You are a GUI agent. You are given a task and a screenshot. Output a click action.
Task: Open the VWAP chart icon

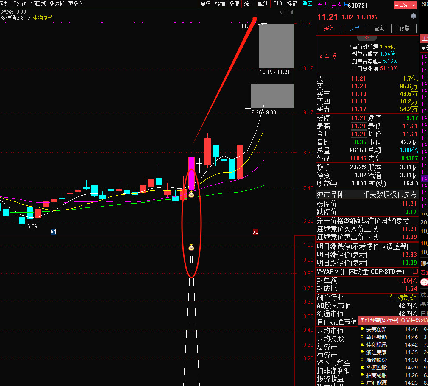tap(414, 271)
